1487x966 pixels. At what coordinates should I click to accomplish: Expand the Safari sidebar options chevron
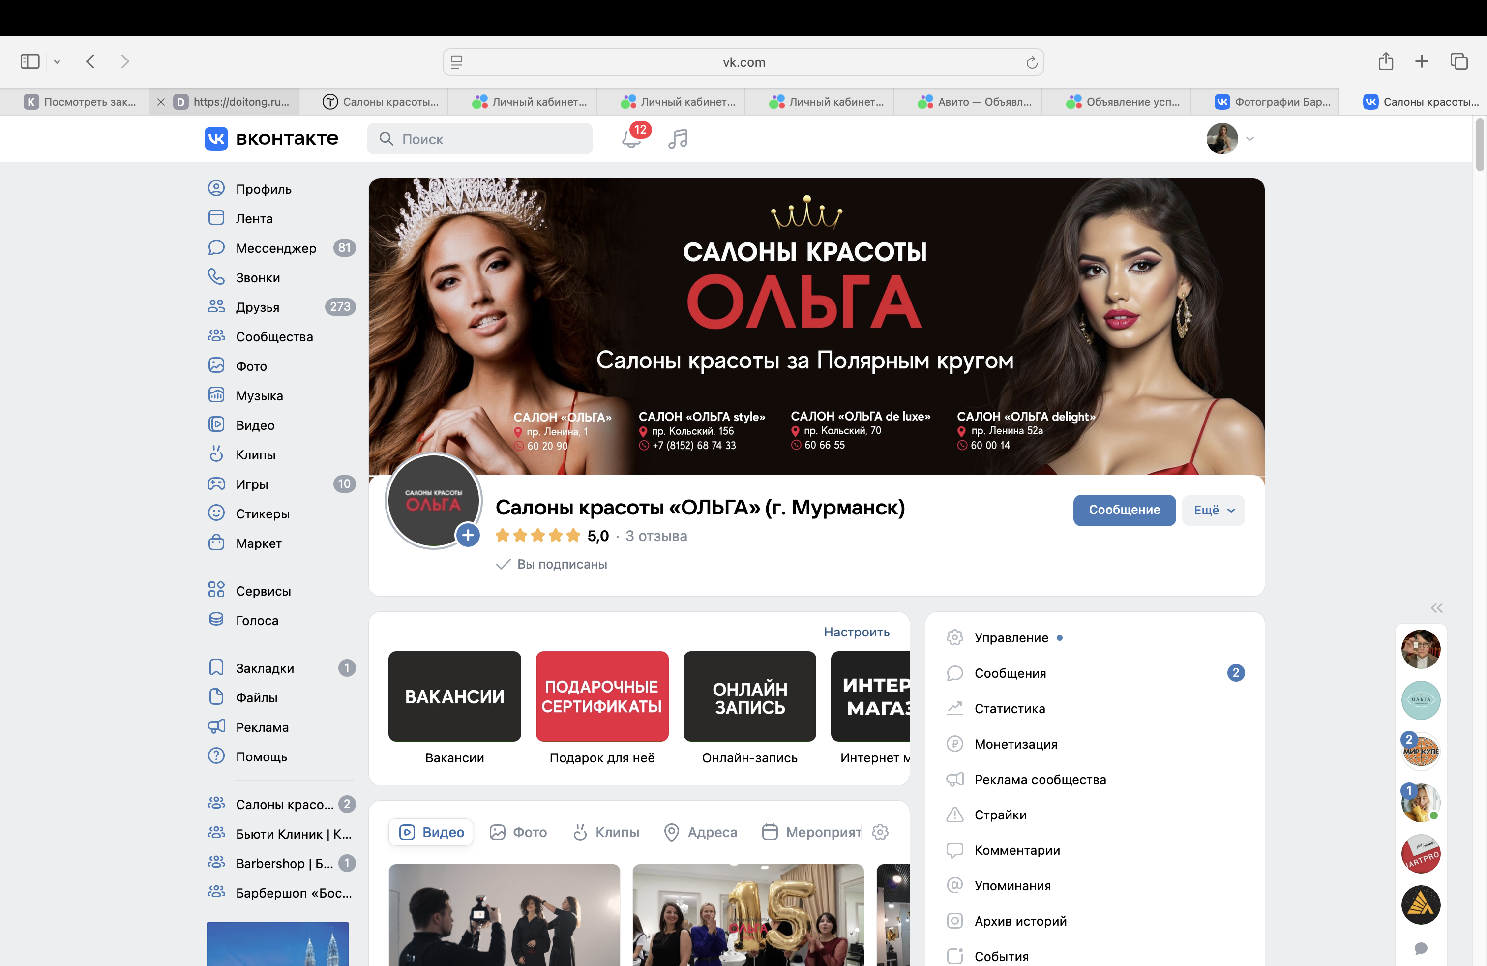[57, 61]
